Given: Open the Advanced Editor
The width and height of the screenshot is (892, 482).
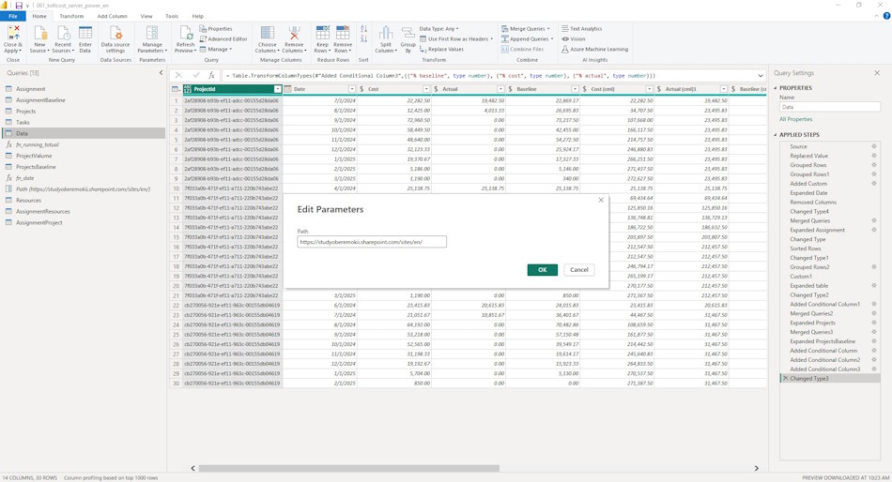Looking at the screenshot, I should click(223, 38).
